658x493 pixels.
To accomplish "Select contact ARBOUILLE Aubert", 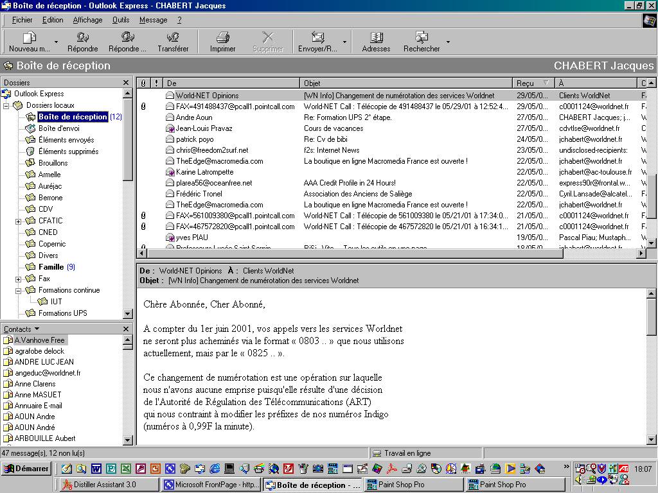I will pos(45,438).
